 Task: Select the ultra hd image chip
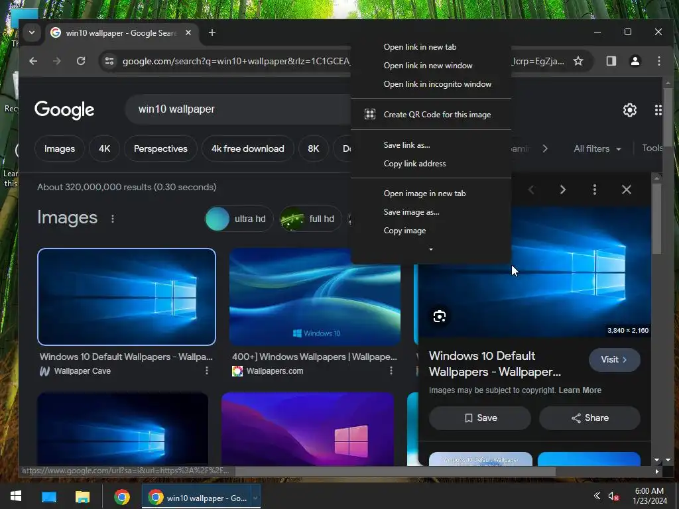239,219
